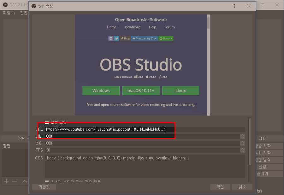Click the 'Free and open source software' tagline
This screenshot has height=195, width=284.
141,105
